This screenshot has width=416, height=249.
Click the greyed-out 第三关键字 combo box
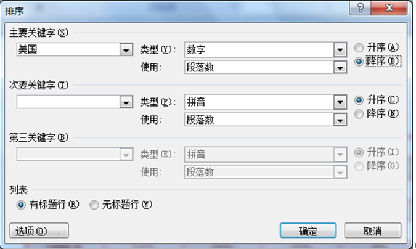pyautogui.click(x=68, y=154)
